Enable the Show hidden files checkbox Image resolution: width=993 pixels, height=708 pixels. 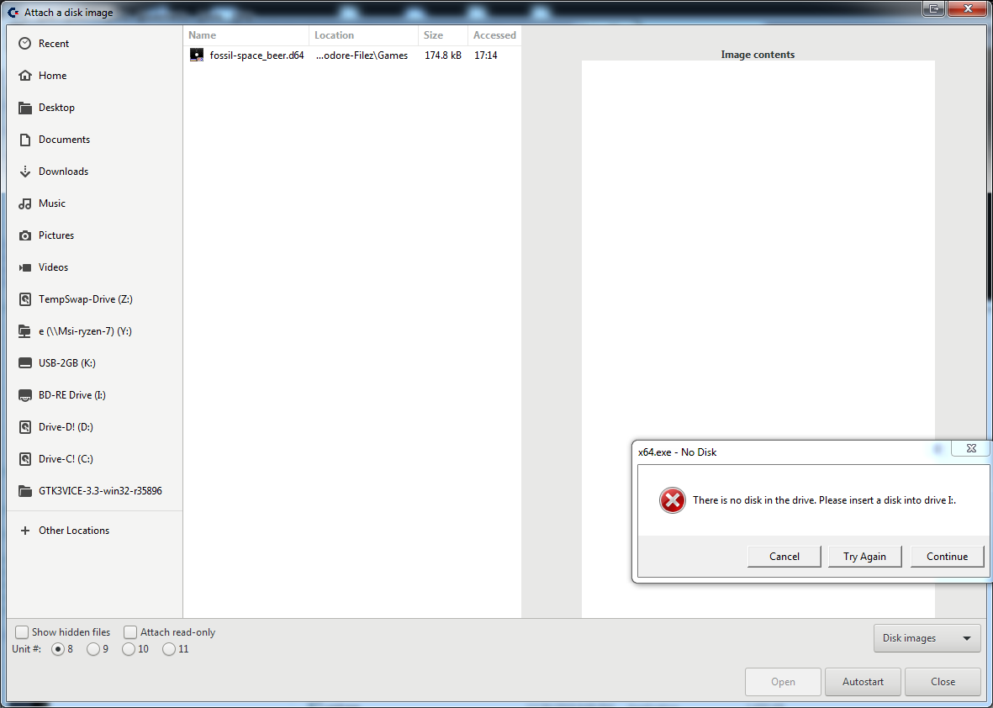[x=22, y=632]
